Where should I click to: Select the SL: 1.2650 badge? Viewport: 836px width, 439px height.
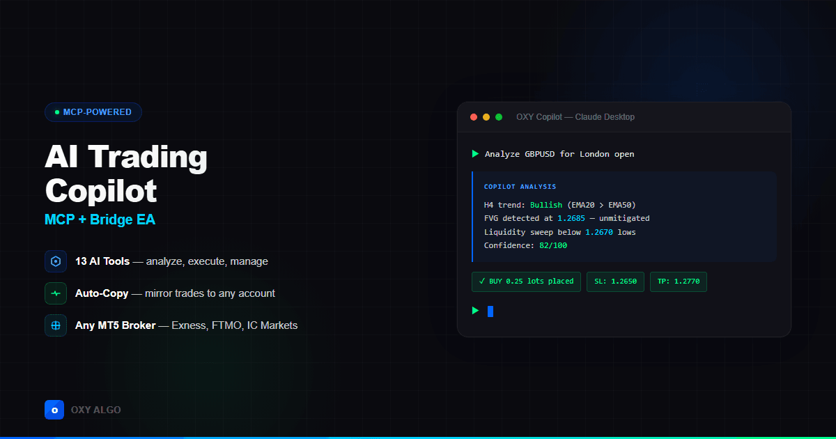(x=615, y=282)
